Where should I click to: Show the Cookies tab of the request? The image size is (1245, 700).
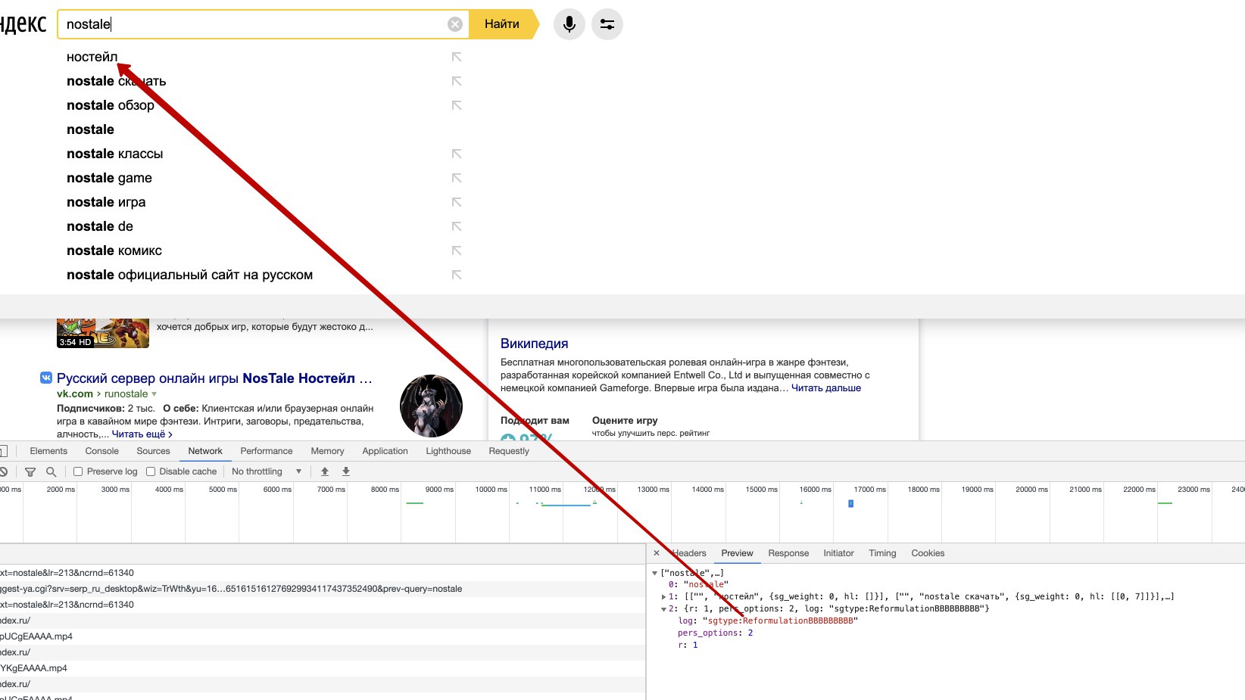point(928,553)
